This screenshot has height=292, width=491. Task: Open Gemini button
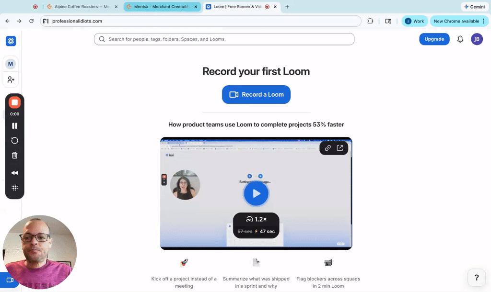pyautogui.click(x=474, y=7)
